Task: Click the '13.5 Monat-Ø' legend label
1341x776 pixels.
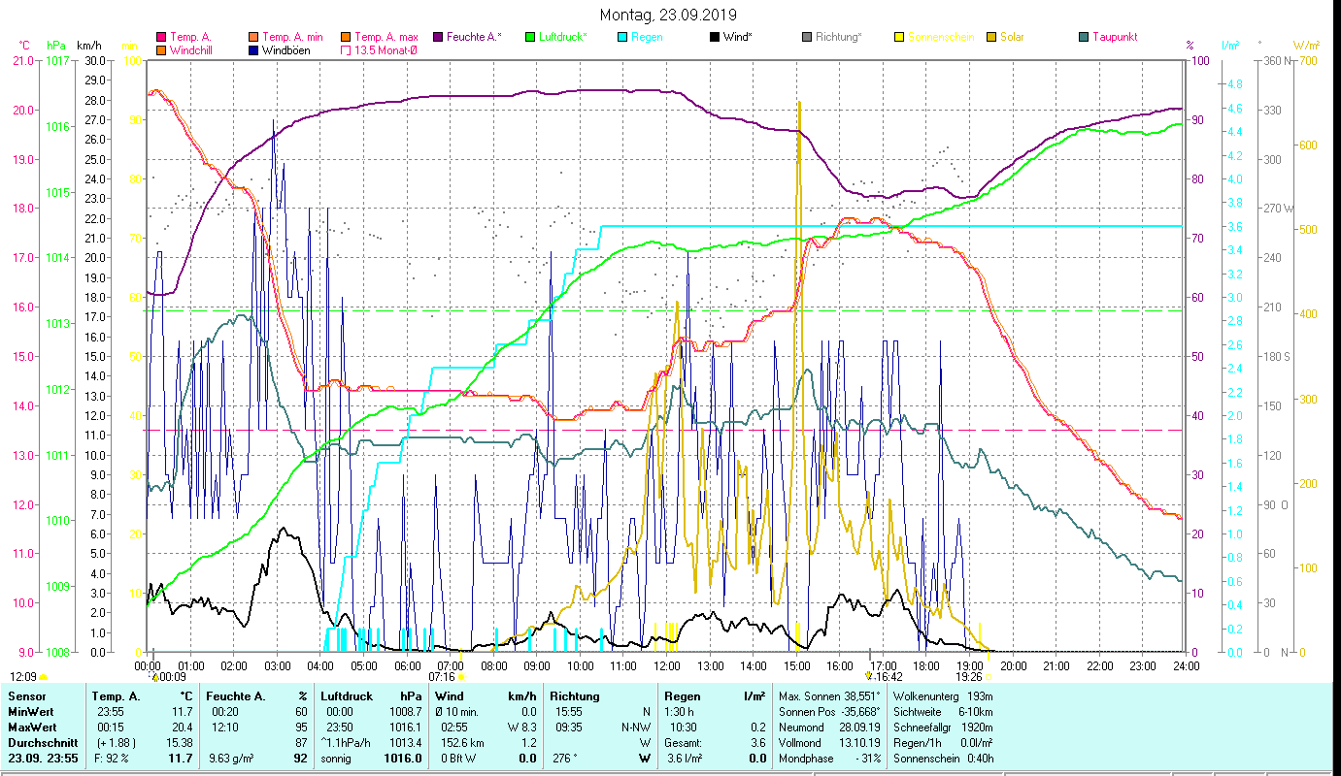Action: [386, 49]
